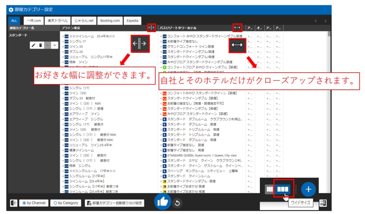This screenshot has width=365, height=214.
Task: Open the 楽天トラベル tab
Action: [x=57, y=21]
